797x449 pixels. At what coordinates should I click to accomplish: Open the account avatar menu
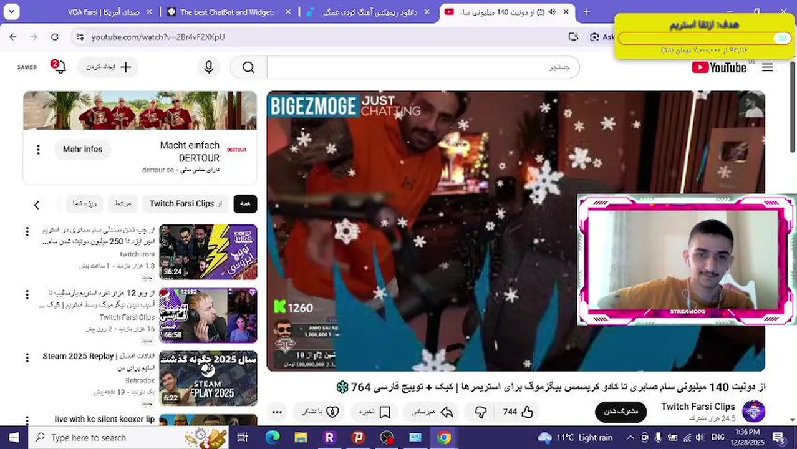pos(27,67)
